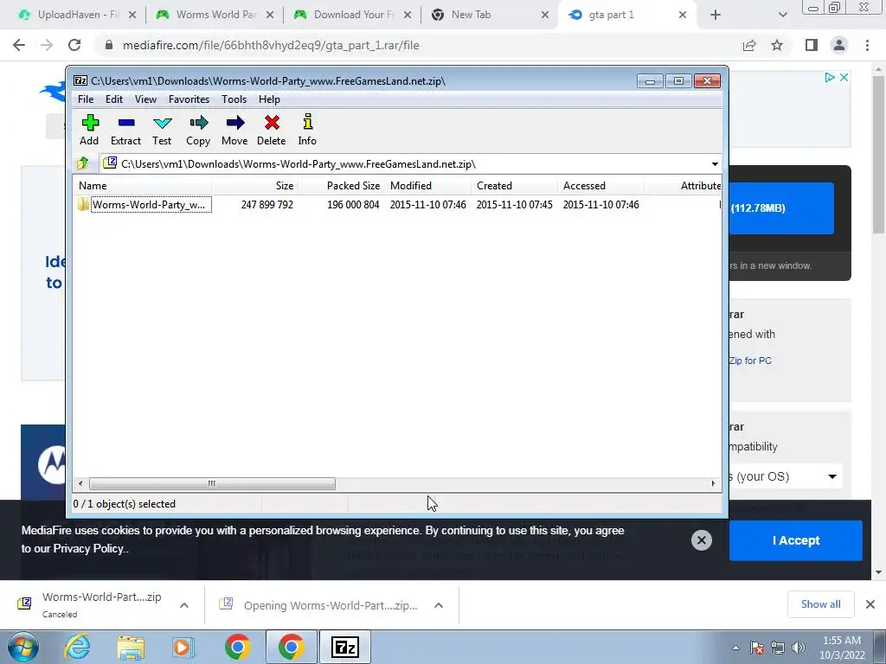Click the red Delete icon
This screenshot has width=886, height=664.
[x=271, y=130]
